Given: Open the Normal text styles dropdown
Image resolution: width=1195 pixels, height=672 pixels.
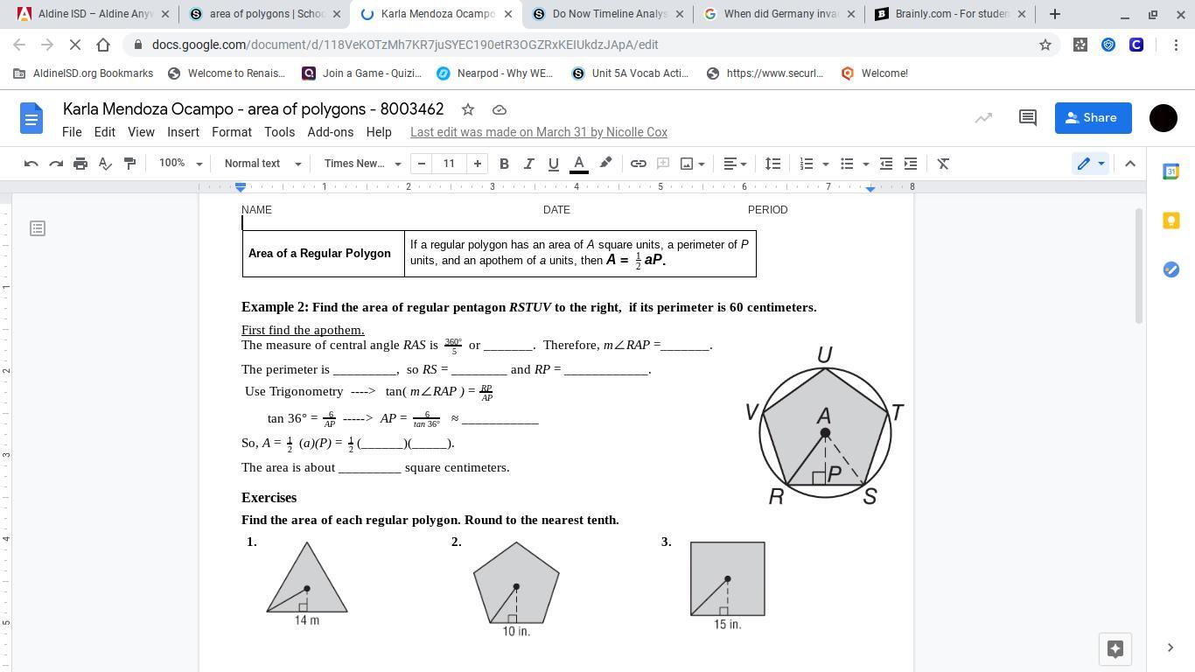Looking at the screenshot, I should click(262, 164).
